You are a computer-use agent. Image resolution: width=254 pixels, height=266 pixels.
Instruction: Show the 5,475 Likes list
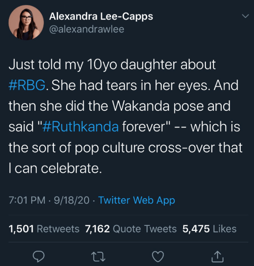coord(209,229)
